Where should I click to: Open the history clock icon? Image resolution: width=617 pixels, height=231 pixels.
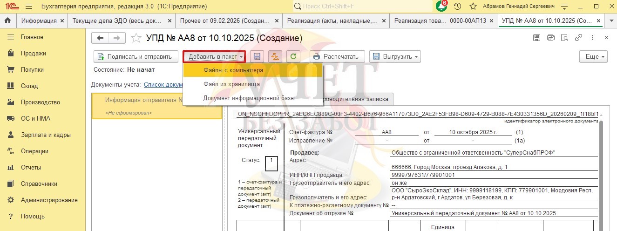tap(457, 7)
